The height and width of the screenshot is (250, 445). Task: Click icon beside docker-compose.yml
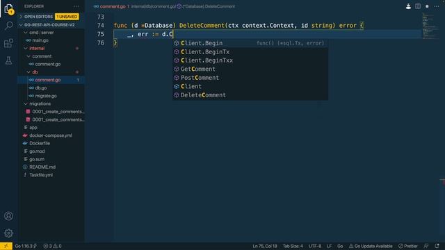(25, 135)
